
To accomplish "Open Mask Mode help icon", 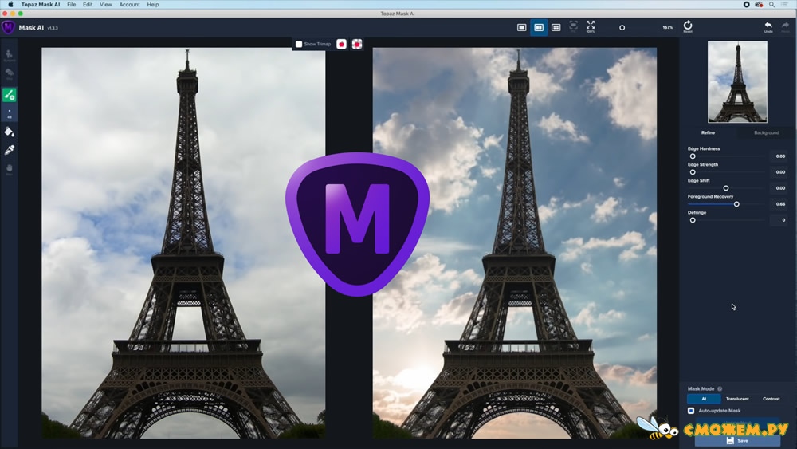I will pos(720,388).
